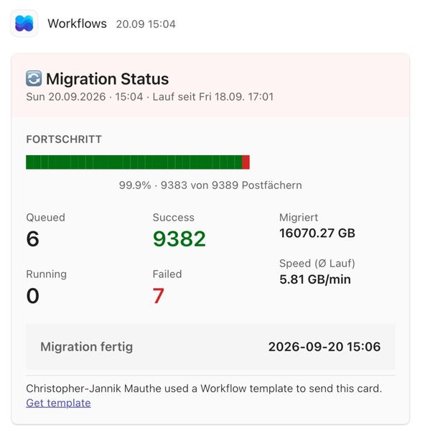Screen dimensions: 440x431
Task: Open the Get template link
Action: coord(58,403)
